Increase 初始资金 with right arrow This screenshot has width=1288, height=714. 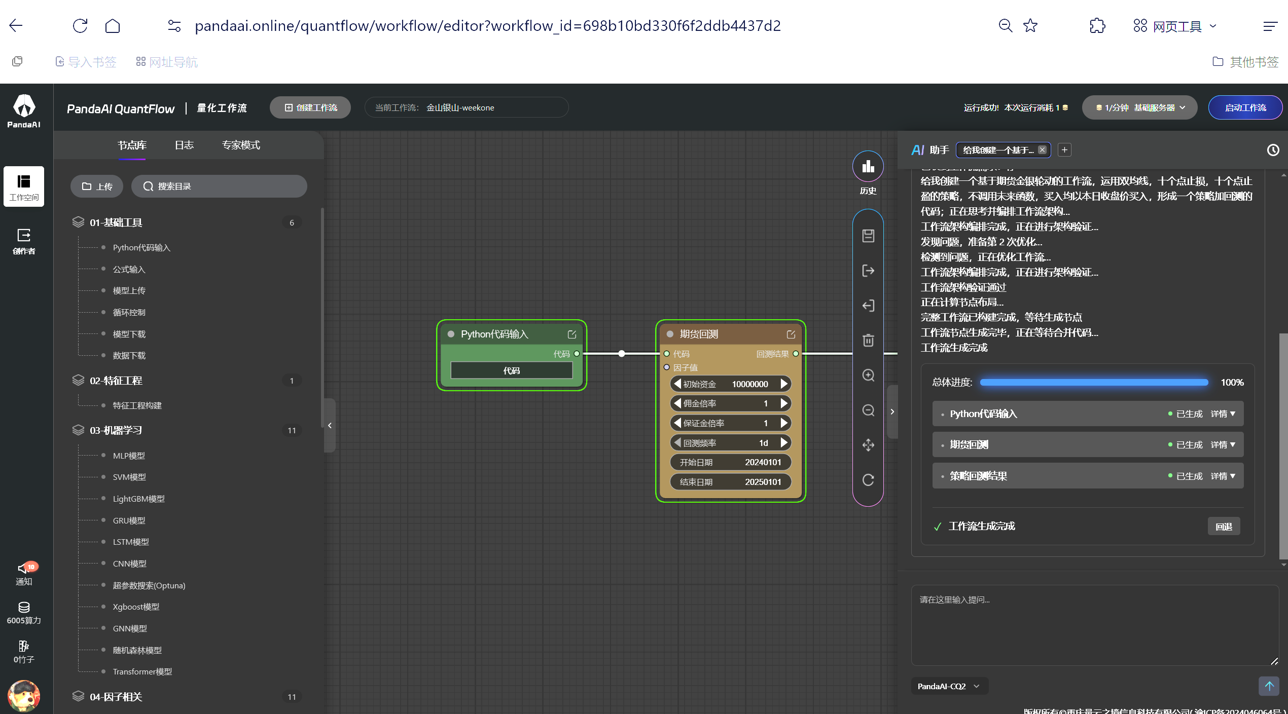(x=784, y=384)
